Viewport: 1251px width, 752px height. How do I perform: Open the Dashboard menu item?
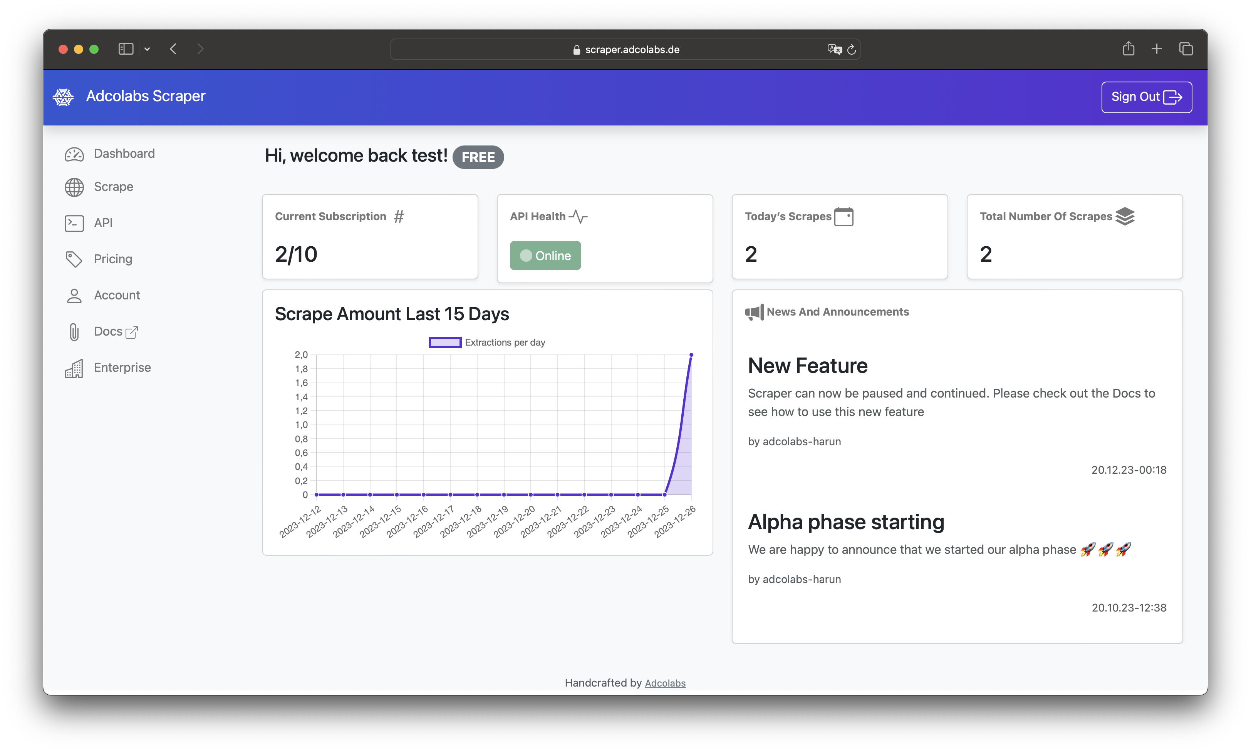click(109, 154)
